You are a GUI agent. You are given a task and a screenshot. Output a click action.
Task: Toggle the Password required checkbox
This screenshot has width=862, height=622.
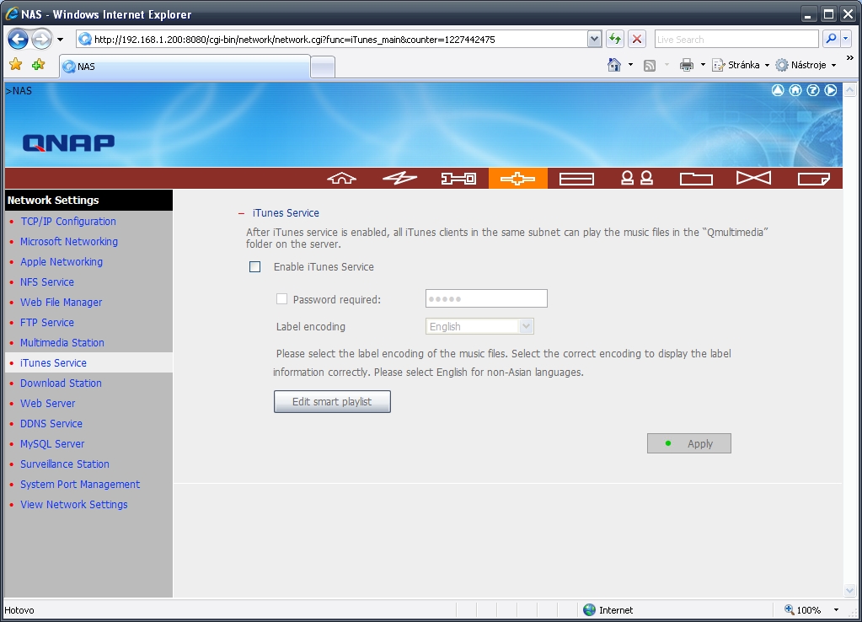[x=282, y=299]
